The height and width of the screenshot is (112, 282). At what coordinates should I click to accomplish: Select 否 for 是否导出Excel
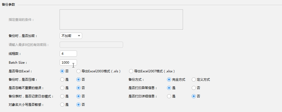pos(62,71)
